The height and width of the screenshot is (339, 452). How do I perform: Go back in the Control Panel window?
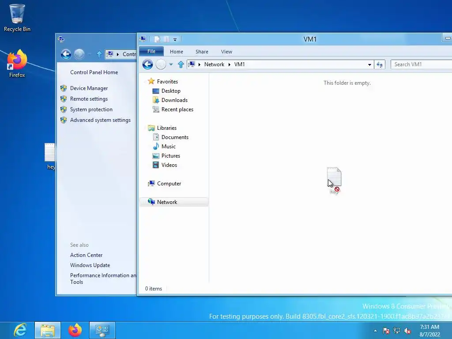(66, 54)
